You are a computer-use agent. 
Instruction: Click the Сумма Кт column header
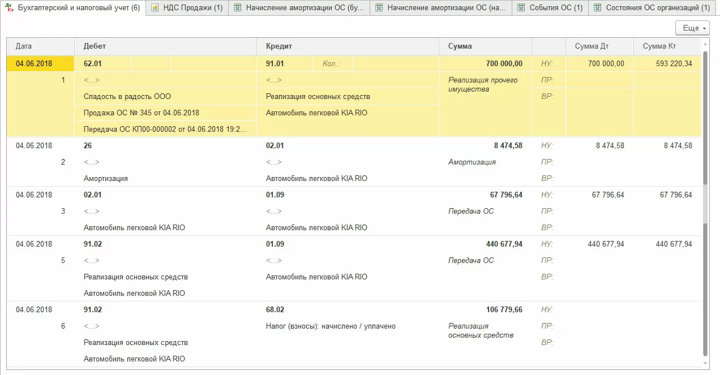(x=667, y=46)
